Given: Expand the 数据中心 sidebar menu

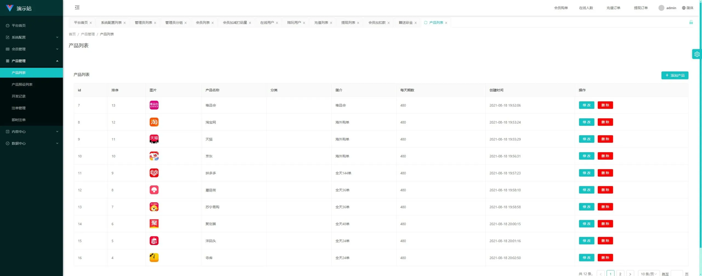Looking at the screenshot, I should (x=32, y=143).
